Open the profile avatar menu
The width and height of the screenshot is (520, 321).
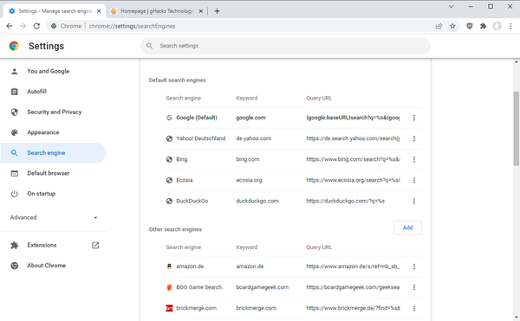[x=497, y=26]
